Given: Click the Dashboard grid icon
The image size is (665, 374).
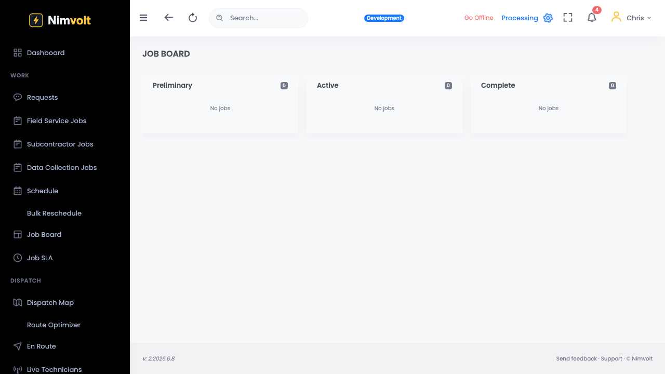Looking at the screenshot, I should 18,52.
